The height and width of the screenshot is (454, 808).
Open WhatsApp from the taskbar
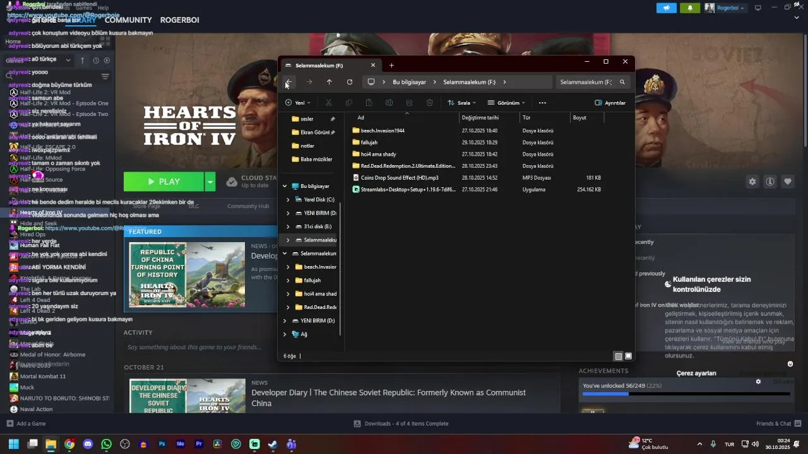coord(106,444)
